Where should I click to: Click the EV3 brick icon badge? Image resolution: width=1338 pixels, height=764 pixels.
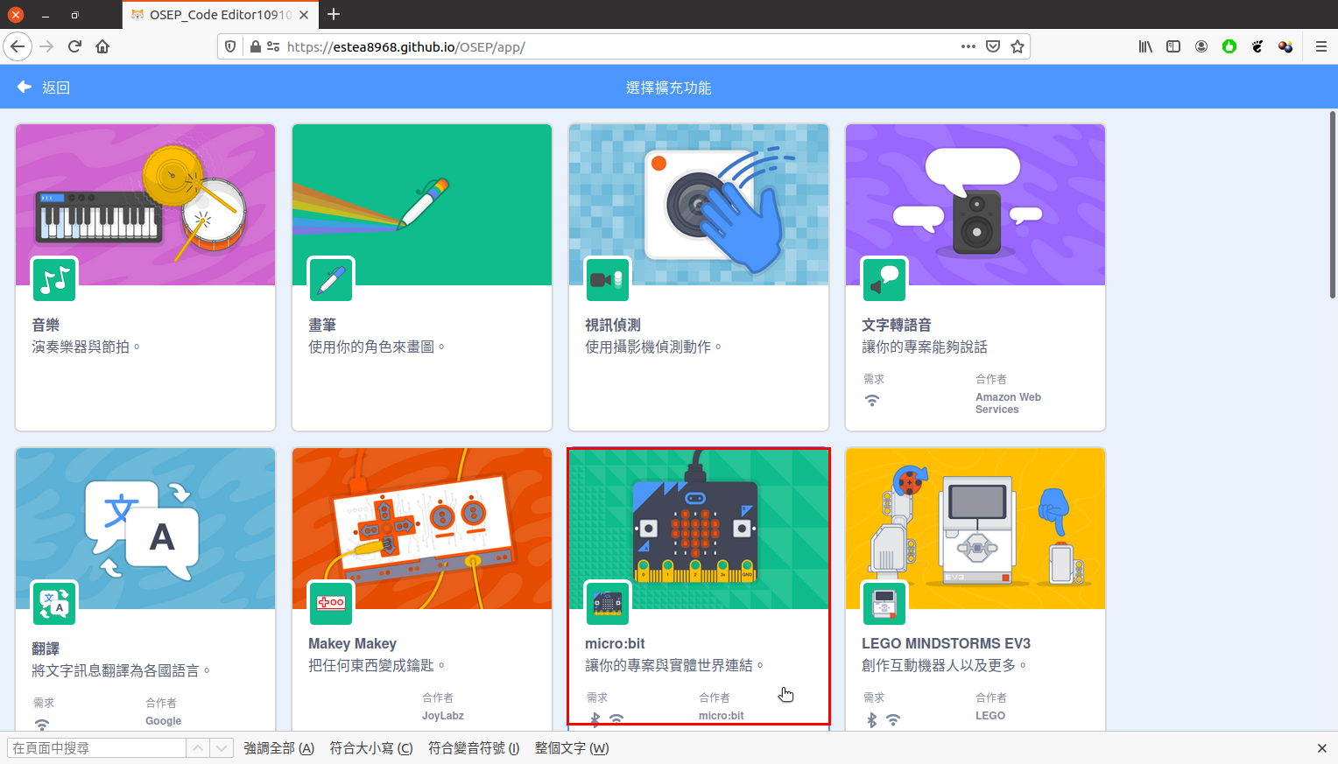point(884,603)
